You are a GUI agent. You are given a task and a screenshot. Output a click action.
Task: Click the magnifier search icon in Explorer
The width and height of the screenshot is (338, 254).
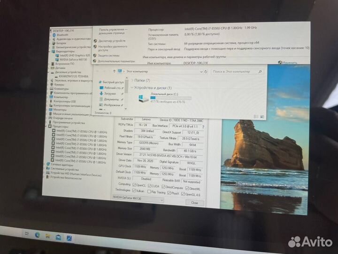(260, 71)
